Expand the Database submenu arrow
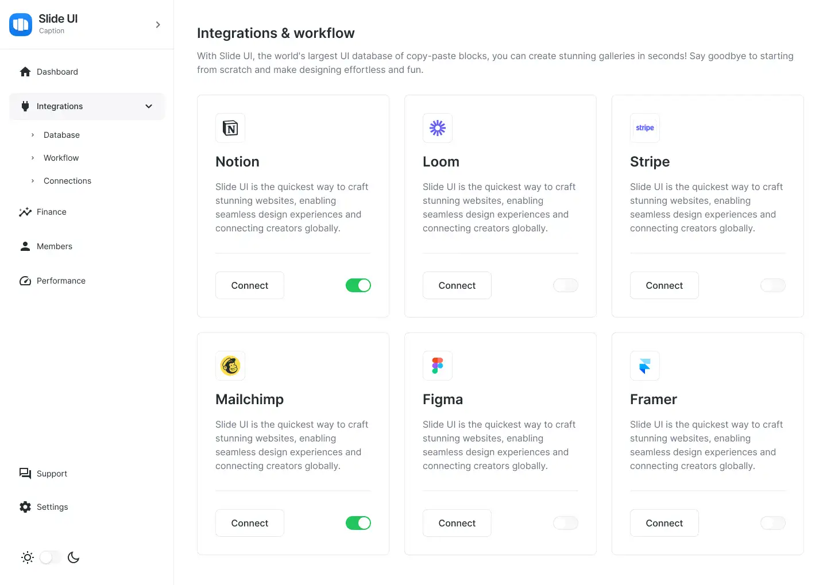Viewport: 827px width, 585px height. (x=33, y=135)
